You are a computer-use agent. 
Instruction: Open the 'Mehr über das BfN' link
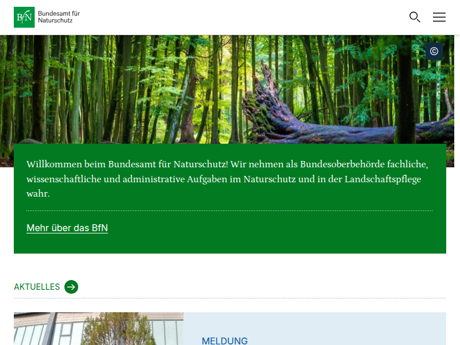pos(67,228)
